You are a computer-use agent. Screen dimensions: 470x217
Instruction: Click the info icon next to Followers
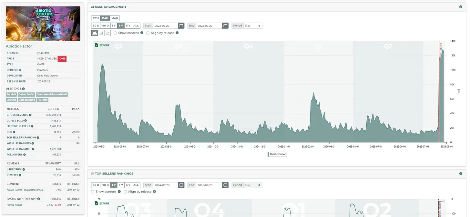point(25,155)
